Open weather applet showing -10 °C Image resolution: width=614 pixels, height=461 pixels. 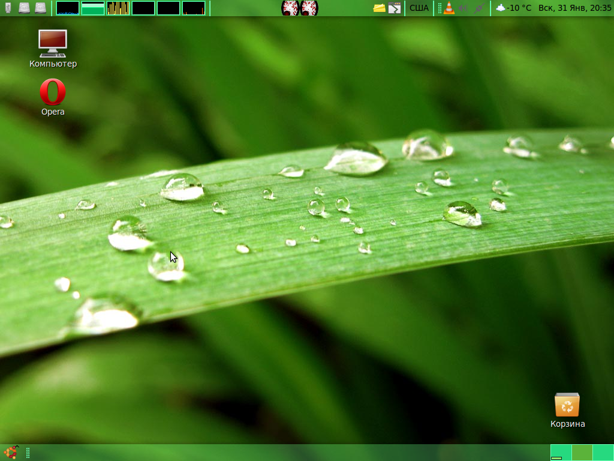pos(514,8)
